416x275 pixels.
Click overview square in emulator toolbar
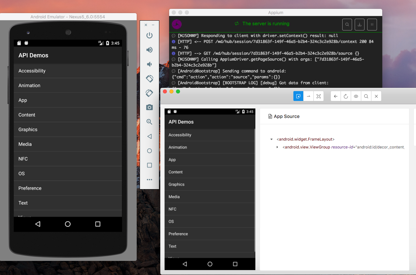coord(149,165)
